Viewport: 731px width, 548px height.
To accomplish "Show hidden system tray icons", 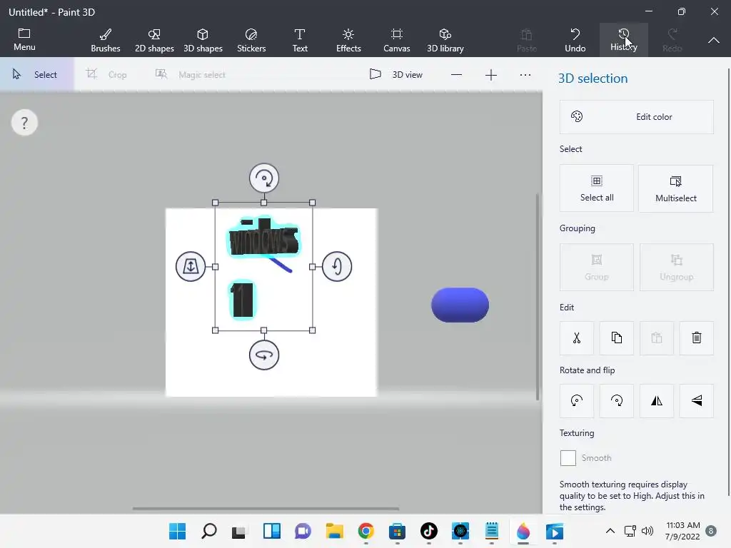I will coord(610,531).
